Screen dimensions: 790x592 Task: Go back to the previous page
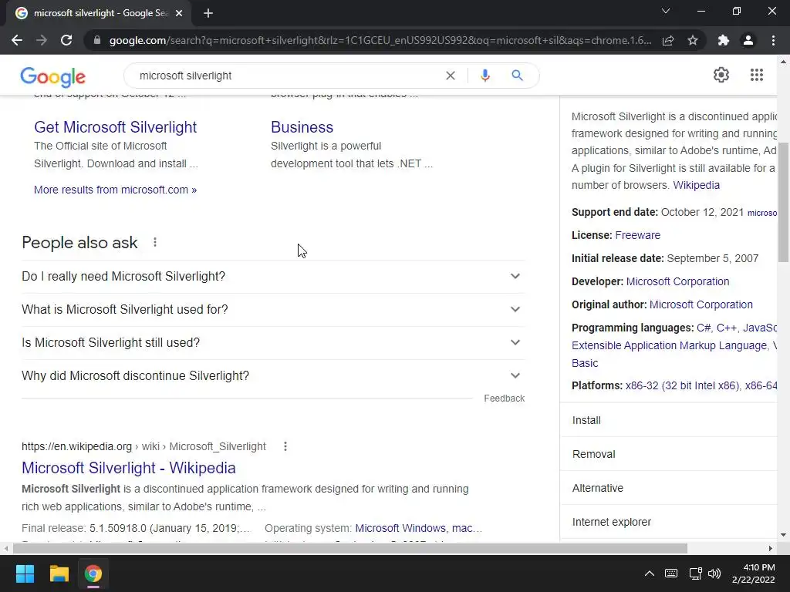(x=17, y=40)
